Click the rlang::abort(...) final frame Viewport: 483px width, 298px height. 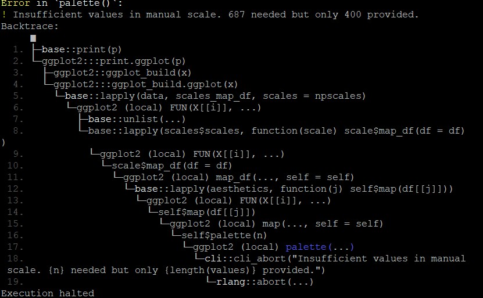[x=264, y=282]
